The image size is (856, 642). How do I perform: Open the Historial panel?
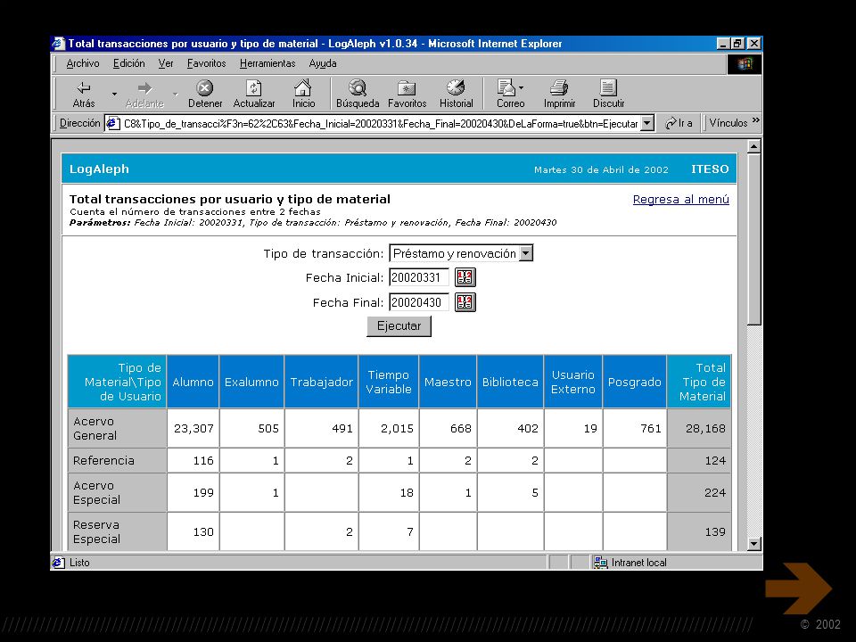coord(456,94)
